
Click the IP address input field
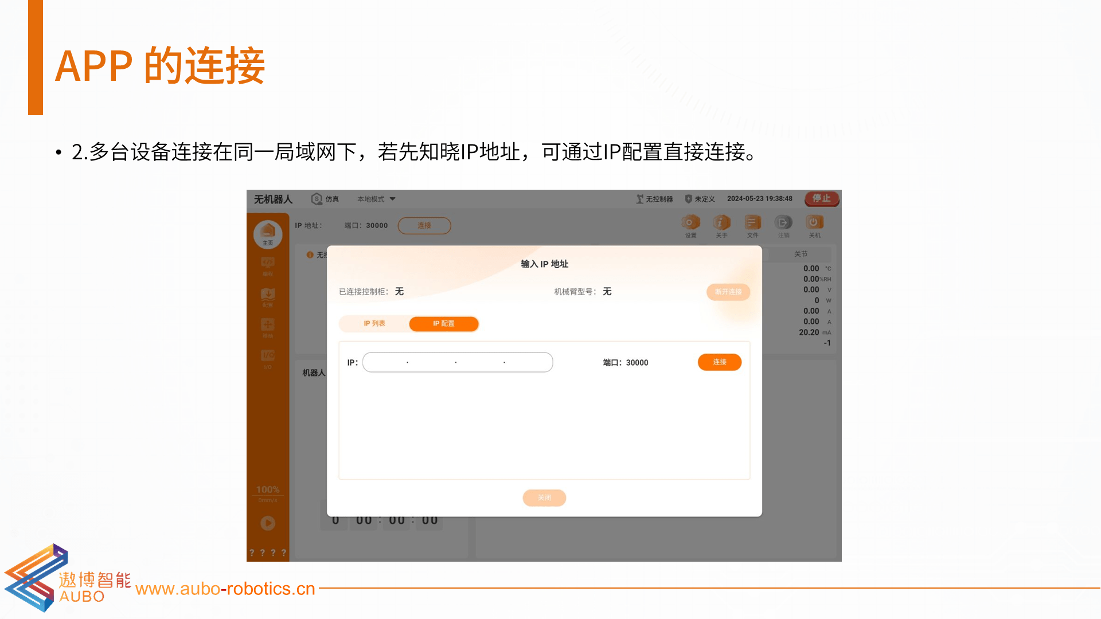(x=458, y=362)
